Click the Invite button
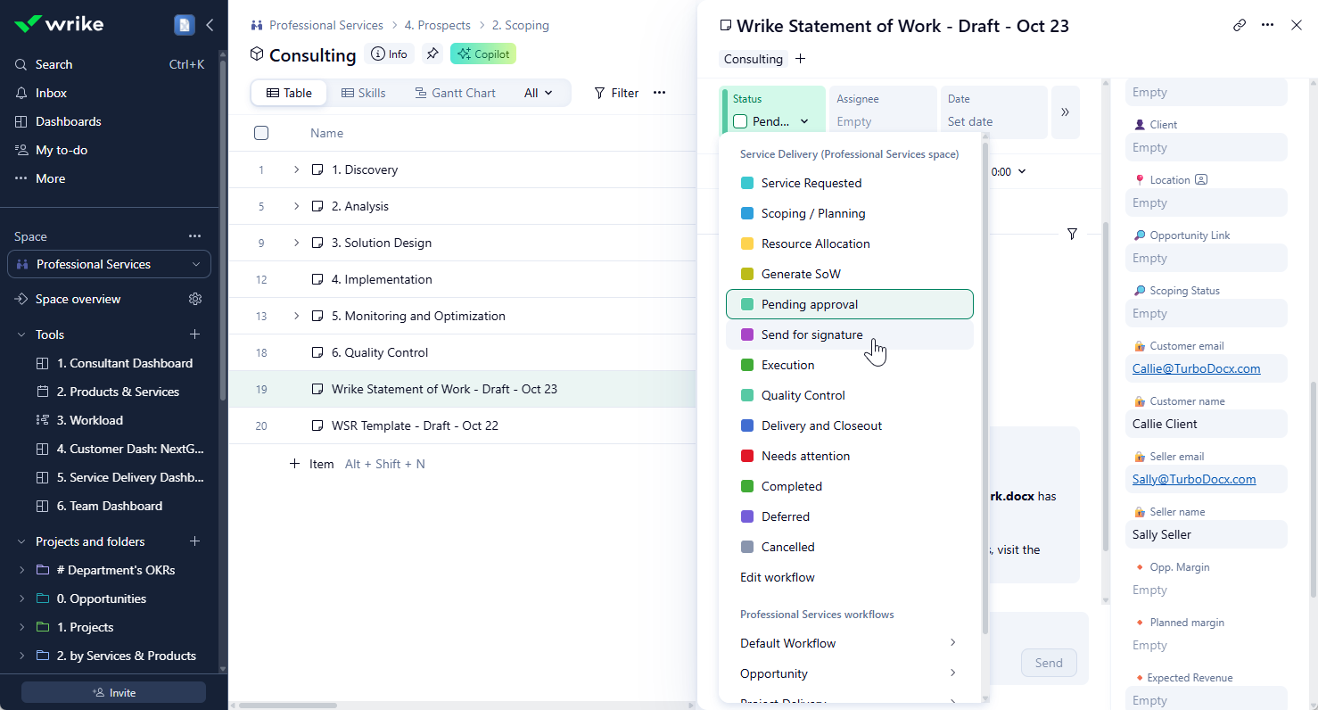Screen dimensions: 1318x710 pos(113,692)
